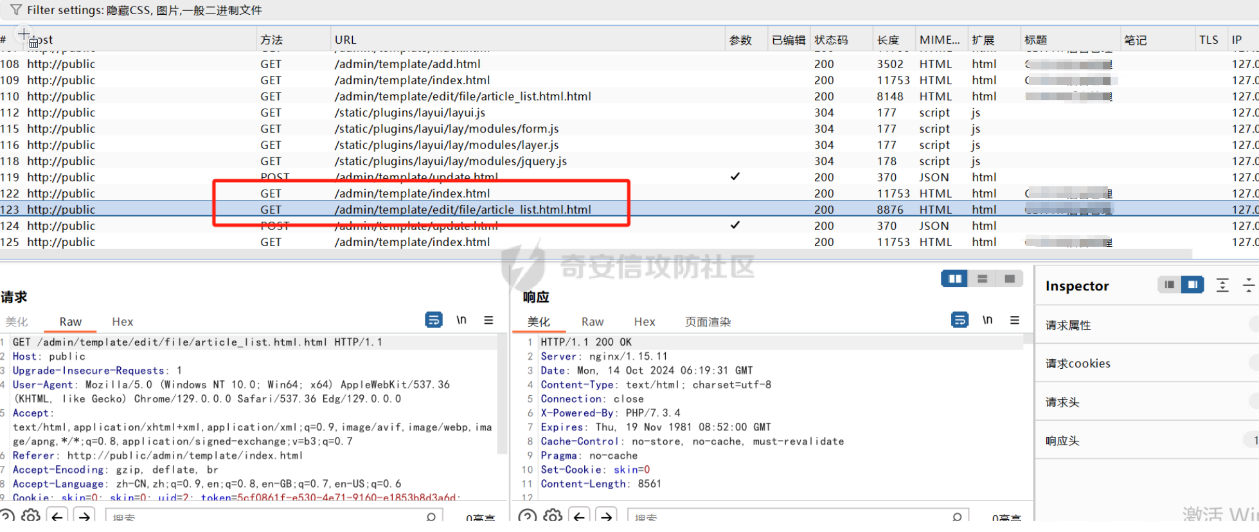The width and height of the screenshot is (1259, 532).
Task: Open request pane hamburger menu
Action: pyautogui.click(x=488, y=320)
